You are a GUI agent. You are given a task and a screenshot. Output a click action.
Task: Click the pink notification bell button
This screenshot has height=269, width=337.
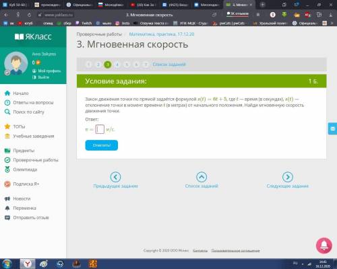324,245
